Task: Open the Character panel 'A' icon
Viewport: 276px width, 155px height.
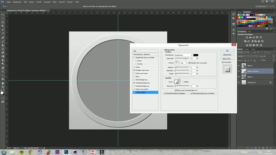Action: click(234, 30)
